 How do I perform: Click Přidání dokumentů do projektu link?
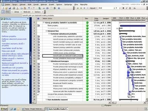click(x=15, y=70)
